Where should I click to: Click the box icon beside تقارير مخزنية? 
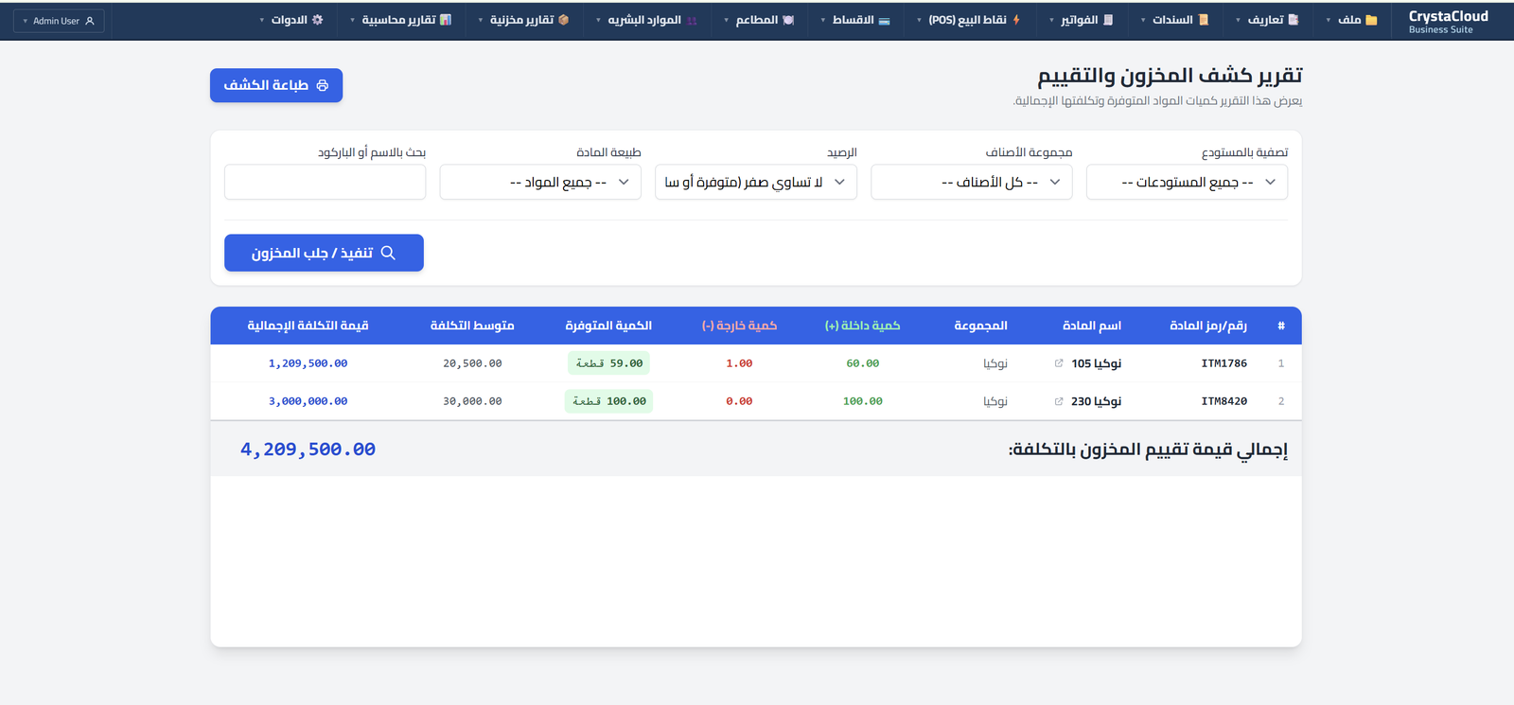click(564, 20)
